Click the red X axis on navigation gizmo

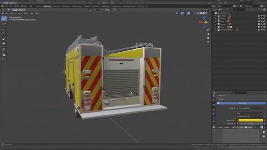(x=200, y=22)
